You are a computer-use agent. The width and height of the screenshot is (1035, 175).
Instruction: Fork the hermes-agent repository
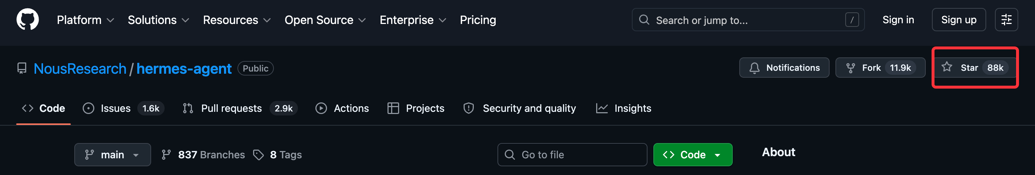click(864, 68)
